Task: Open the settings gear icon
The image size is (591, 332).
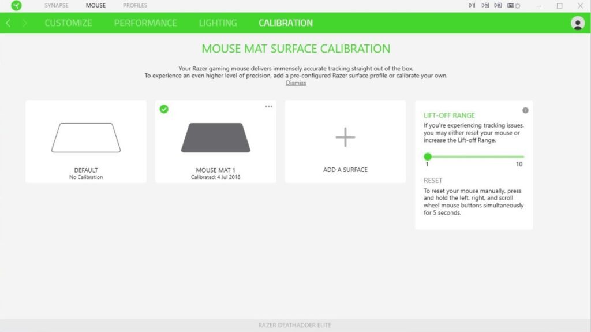Action: [x=518, y=6]
